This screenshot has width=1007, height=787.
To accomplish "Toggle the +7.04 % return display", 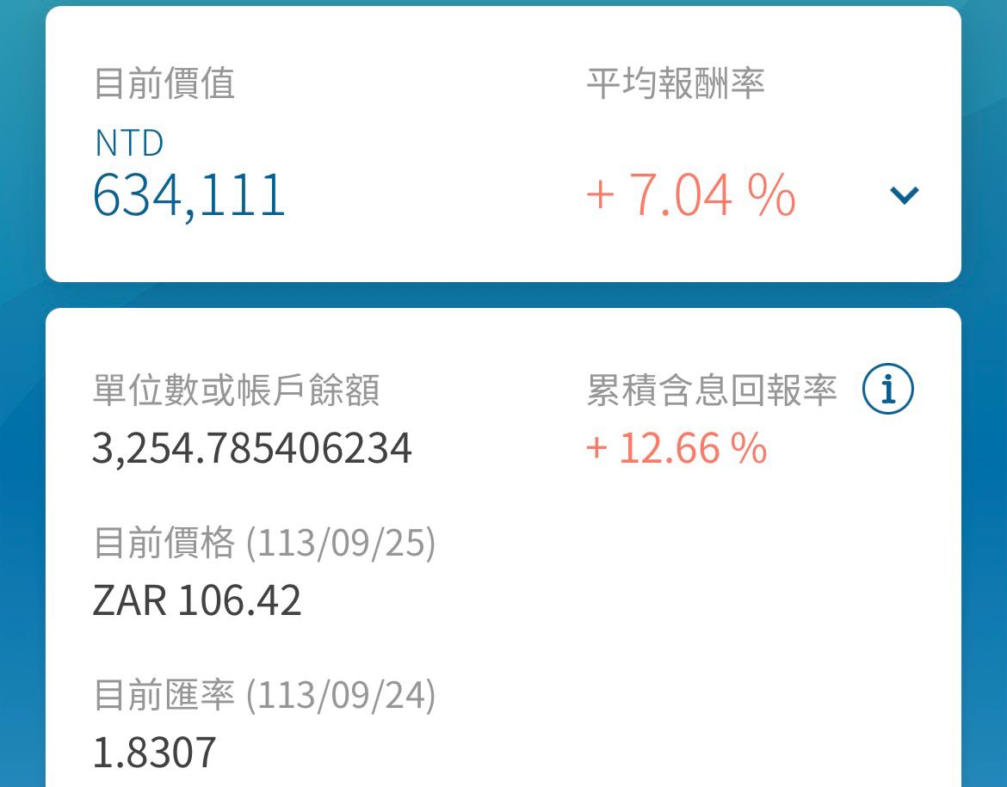I will click(x=689, y=196).
